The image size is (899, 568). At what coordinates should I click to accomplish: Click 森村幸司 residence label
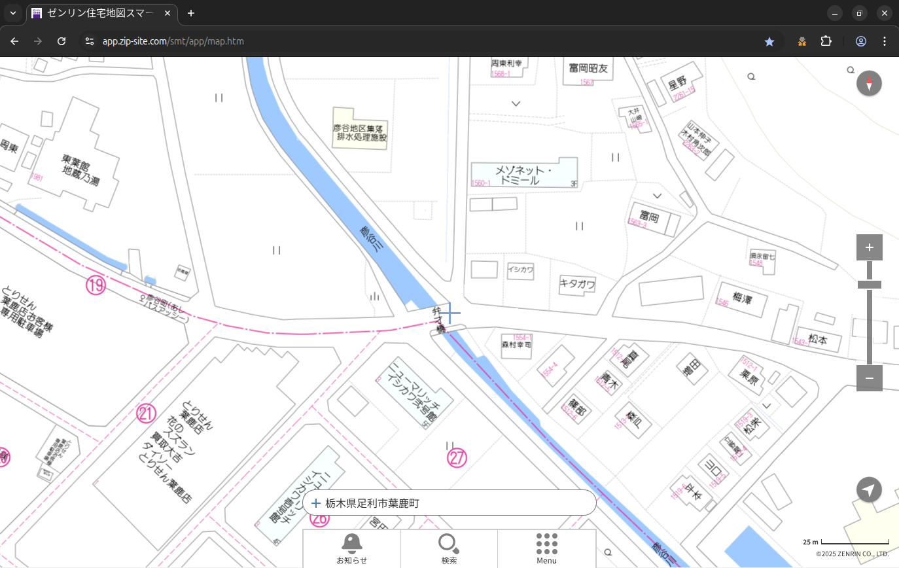click(516, 344)
